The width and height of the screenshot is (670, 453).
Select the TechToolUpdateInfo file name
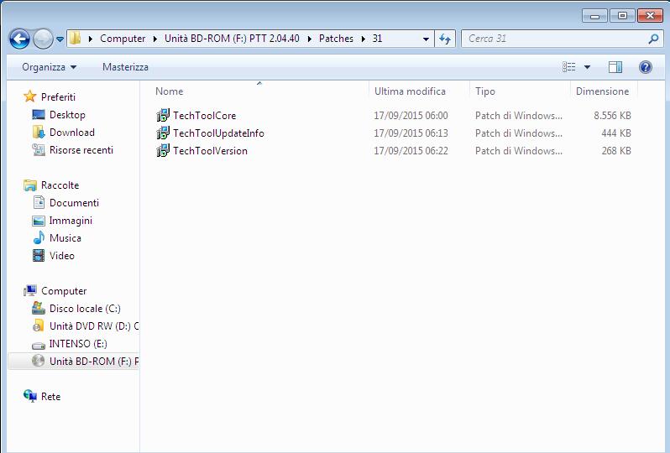(x=218, y=133)
